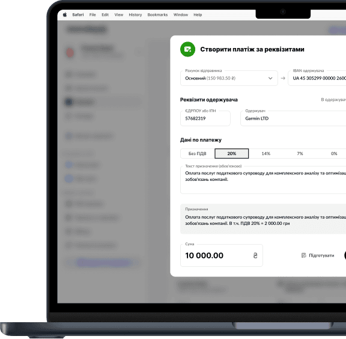Click the hryvnia currency symbol in amount field
The image size is (346, 339).
(255, 255)
